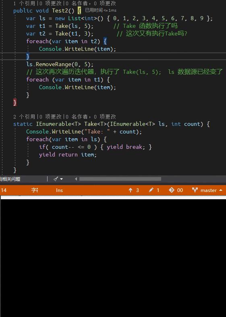Click the '相关问题' label in bottom bar
Image resolution: width=226 pixels, height=317 pixels.
[11, 179]
